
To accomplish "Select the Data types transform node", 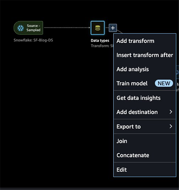I will pos(98,28).
